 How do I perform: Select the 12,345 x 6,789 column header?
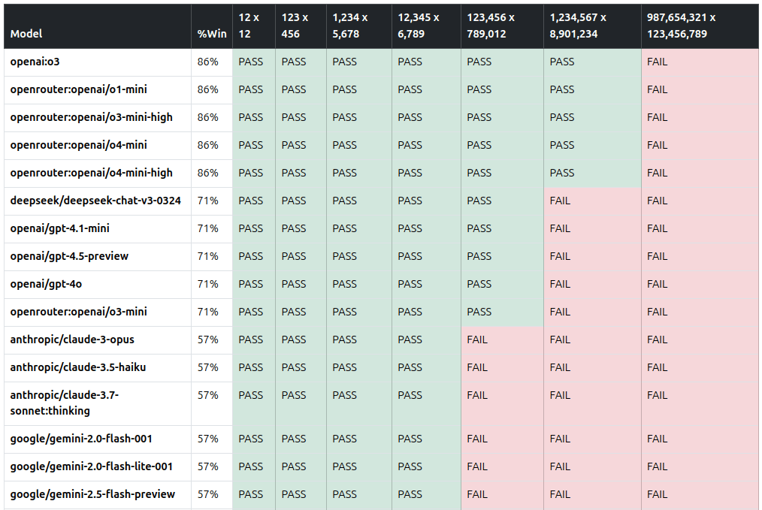click(x=419, y=26)
